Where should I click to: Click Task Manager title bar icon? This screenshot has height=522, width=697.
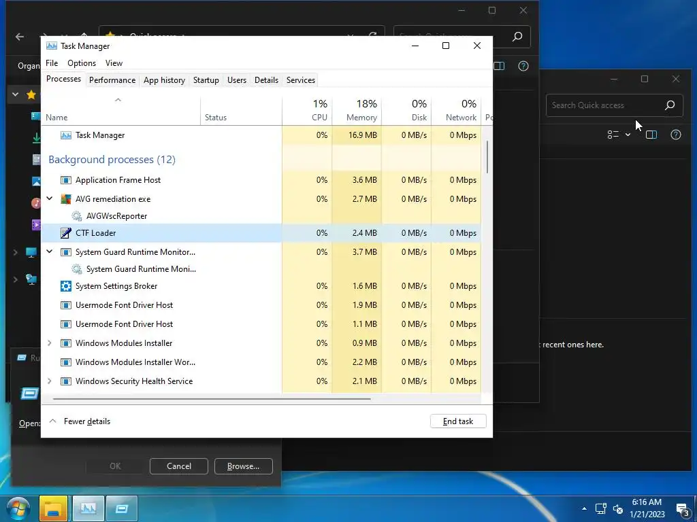tap(52, 46)
